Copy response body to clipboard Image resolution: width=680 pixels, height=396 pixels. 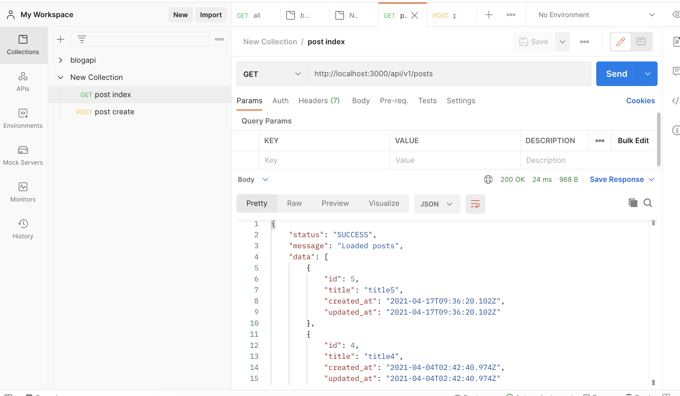click(633, 203)
